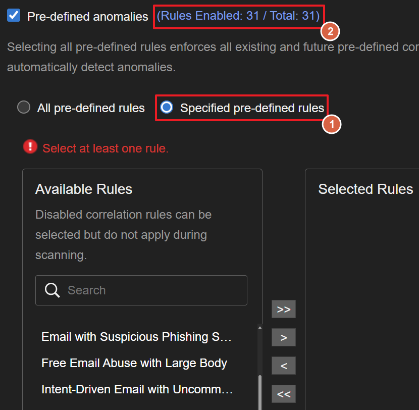Screen dimensions: 419x410
Task: Open the Rules Enabled: 31 / Total: 31 link
Action: click(x=238, y=16)
